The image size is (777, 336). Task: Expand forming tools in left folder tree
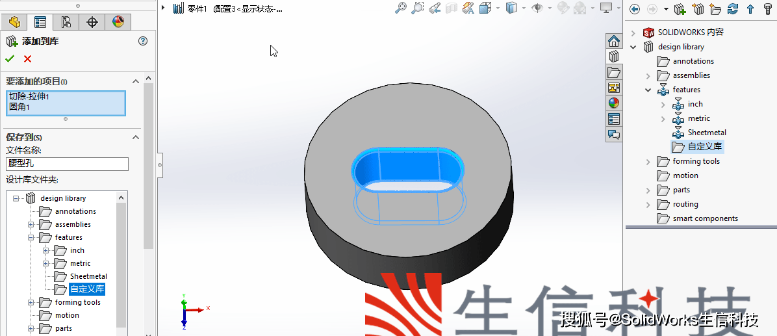pyautogui.click(x=31, y=302)
